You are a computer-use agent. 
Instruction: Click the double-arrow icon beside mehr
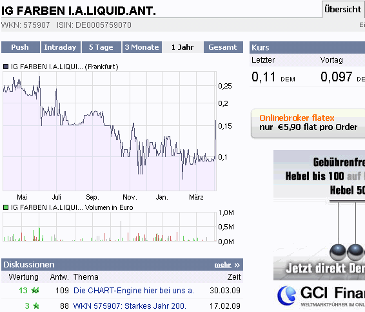pos(237,265)
